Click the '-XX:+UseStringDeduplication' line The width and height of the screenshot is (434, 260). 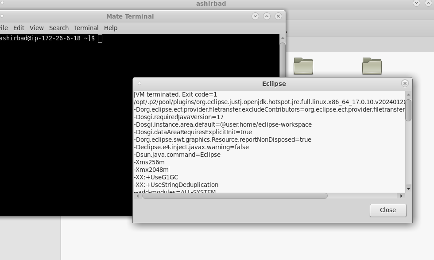coord(176,185)
